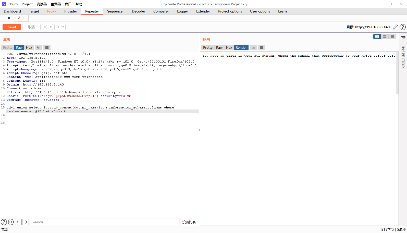The image size is (407, 233).
Task: Send the HTTP request
Action: click(x=12, y=27)
